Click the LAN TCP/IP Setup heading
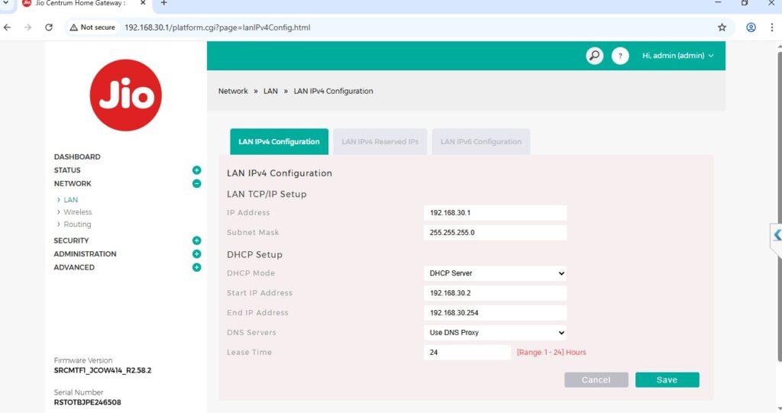Screen dimensions: 782x413 click(x=267, y=195)
